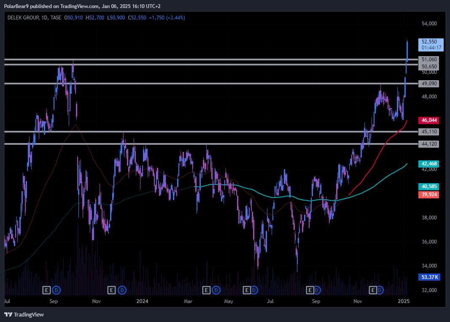Open the late November 2023 dividend marker
450x322 pixels.
click(x=122, y=290)
